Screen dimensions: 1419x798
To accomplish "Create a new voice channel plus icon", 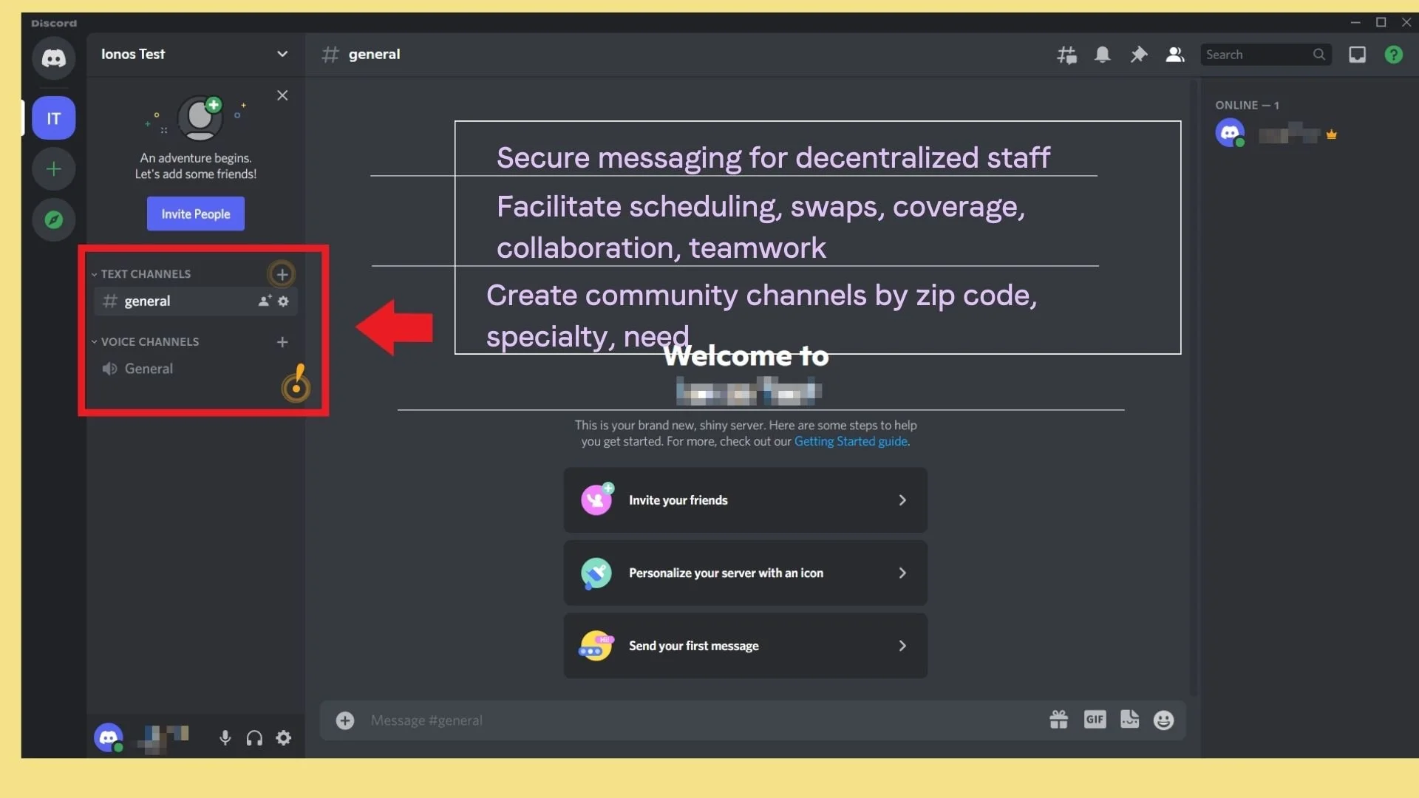I will [x=282, y=342].
